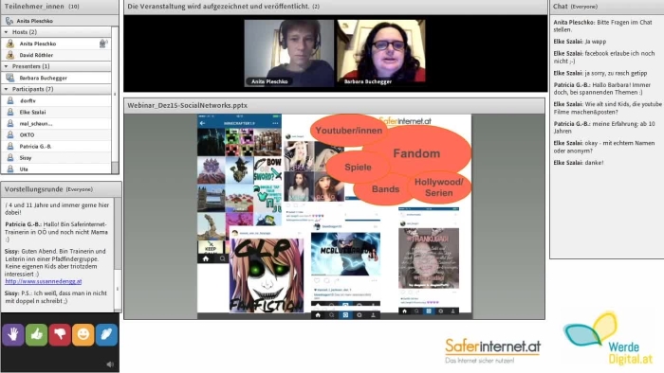Collapse the Hosts (2) group

(x=6, y=32)
